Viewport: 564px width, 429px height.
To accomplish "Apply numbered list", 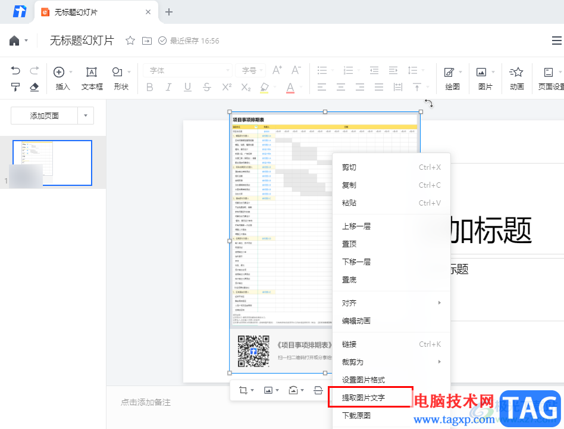I will [x=348, y=70].
